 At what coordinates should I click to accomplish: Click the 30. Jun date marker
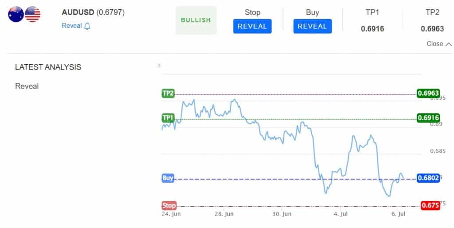pyautogui.click(x=282, y=214)
